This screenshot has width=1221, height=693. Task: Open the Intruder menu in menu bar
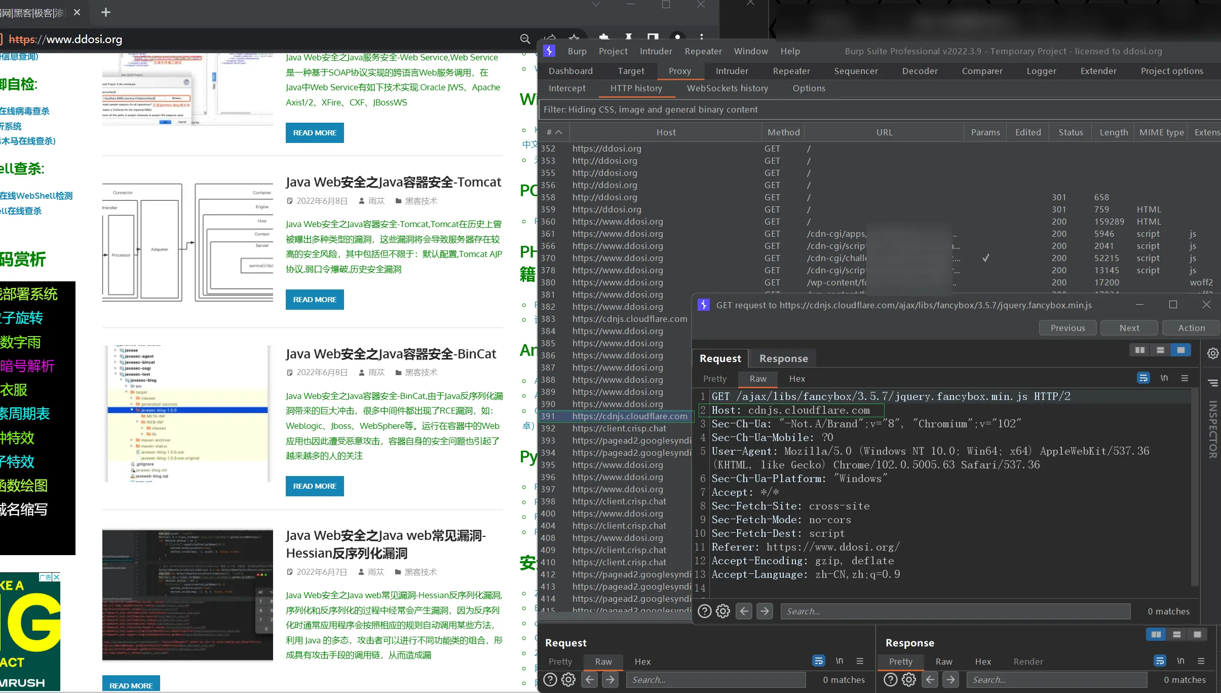(656, 51)
